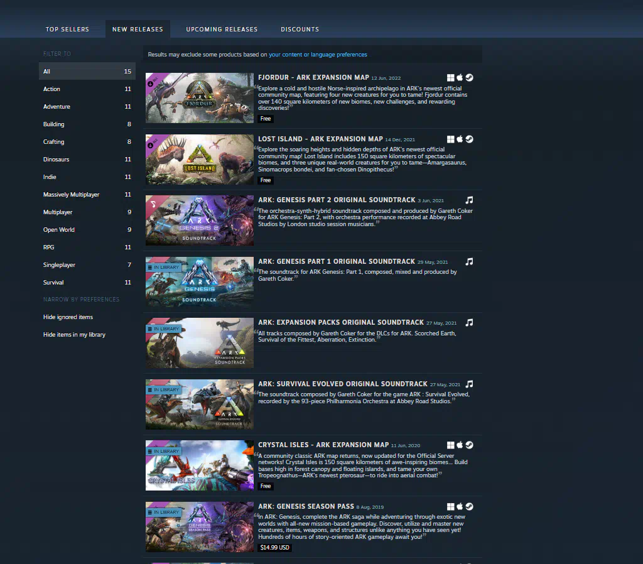This screenshot has height=564, width=643.
Task: Click music note icon on Expansion Packs row
Action: [470, 322]
